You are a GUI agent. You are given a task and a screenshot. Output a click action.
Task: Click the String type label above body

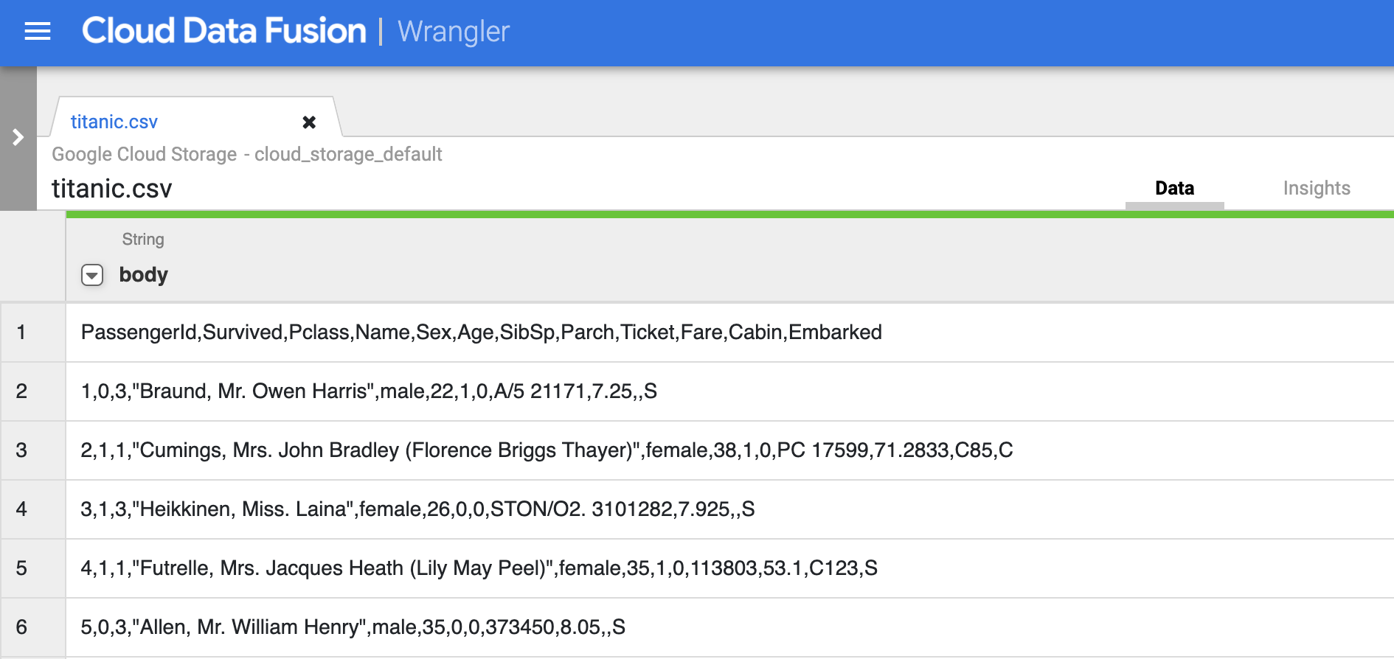143,239
